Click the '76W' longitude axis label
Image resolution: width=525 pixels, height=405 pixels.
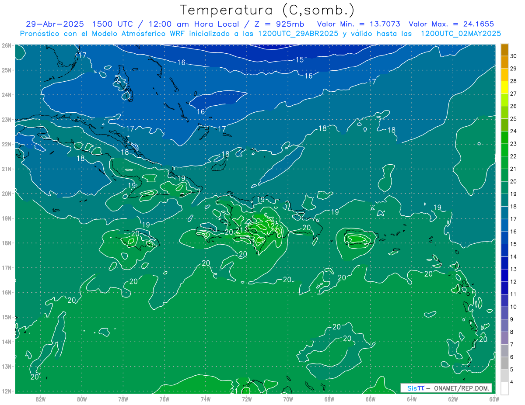164,399
